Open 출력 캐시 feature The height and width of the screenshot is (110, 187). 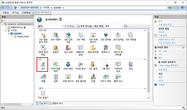click(118, 78)
